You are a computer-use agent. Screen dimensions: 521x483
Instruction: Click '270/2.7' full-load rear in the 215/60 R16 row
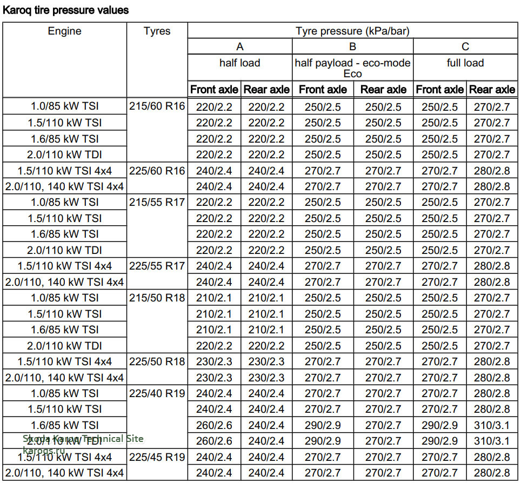coord(492,107)
